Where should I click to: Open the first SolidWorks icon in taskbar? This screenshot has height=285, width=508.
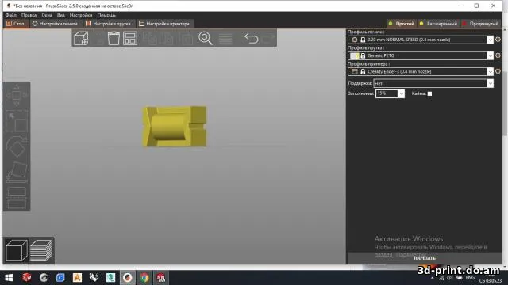pos(26,278)
